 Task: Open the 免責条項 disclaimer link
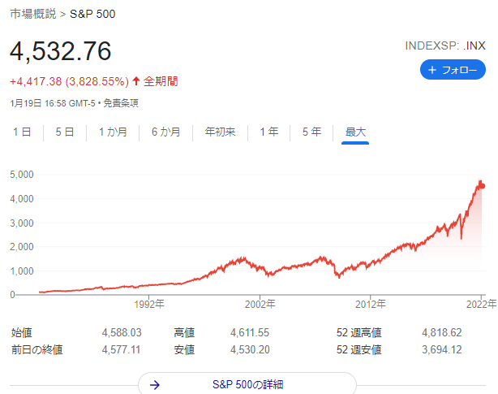[x=121, y=103]
